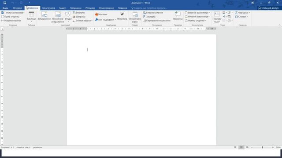Click the 'українська' language indicator
Screen dimensions: 282x158
click(38, 147)
